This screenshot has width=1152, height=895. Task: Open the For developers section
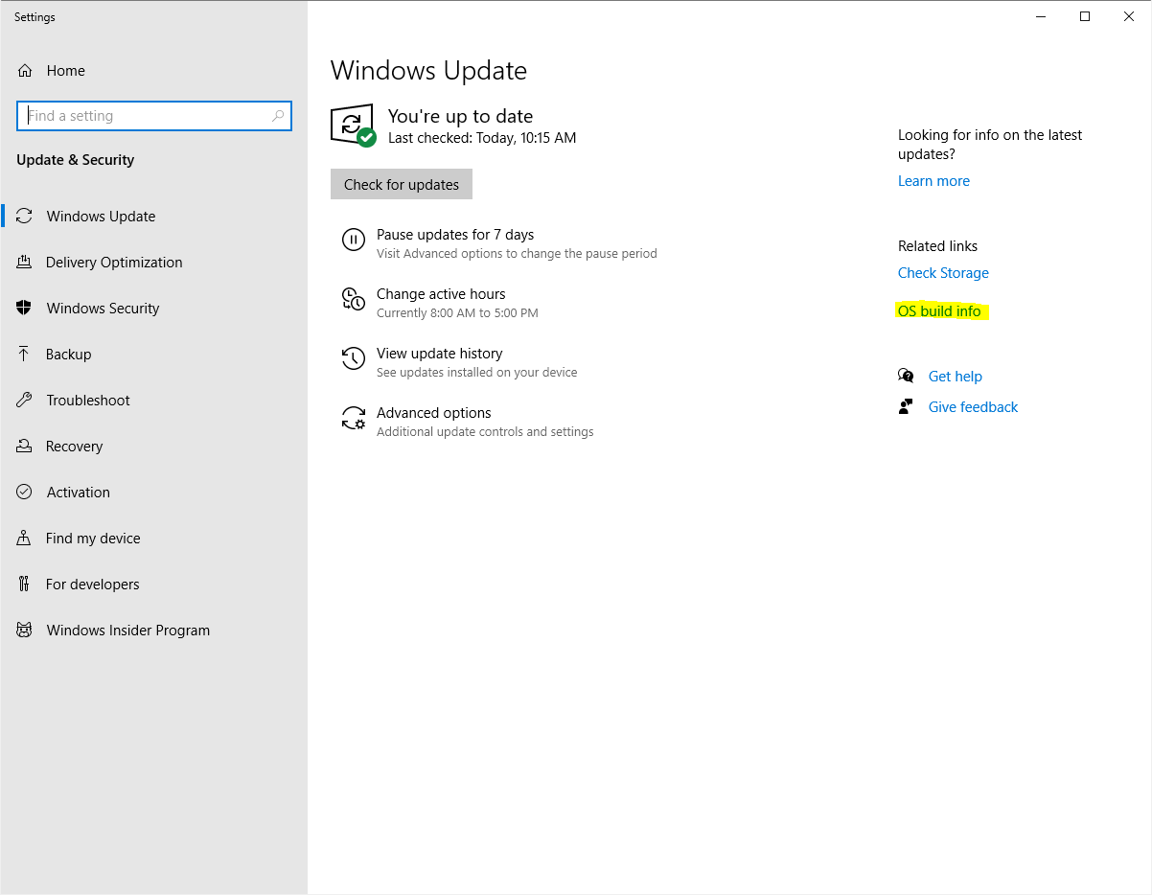(x=92, y=585)
